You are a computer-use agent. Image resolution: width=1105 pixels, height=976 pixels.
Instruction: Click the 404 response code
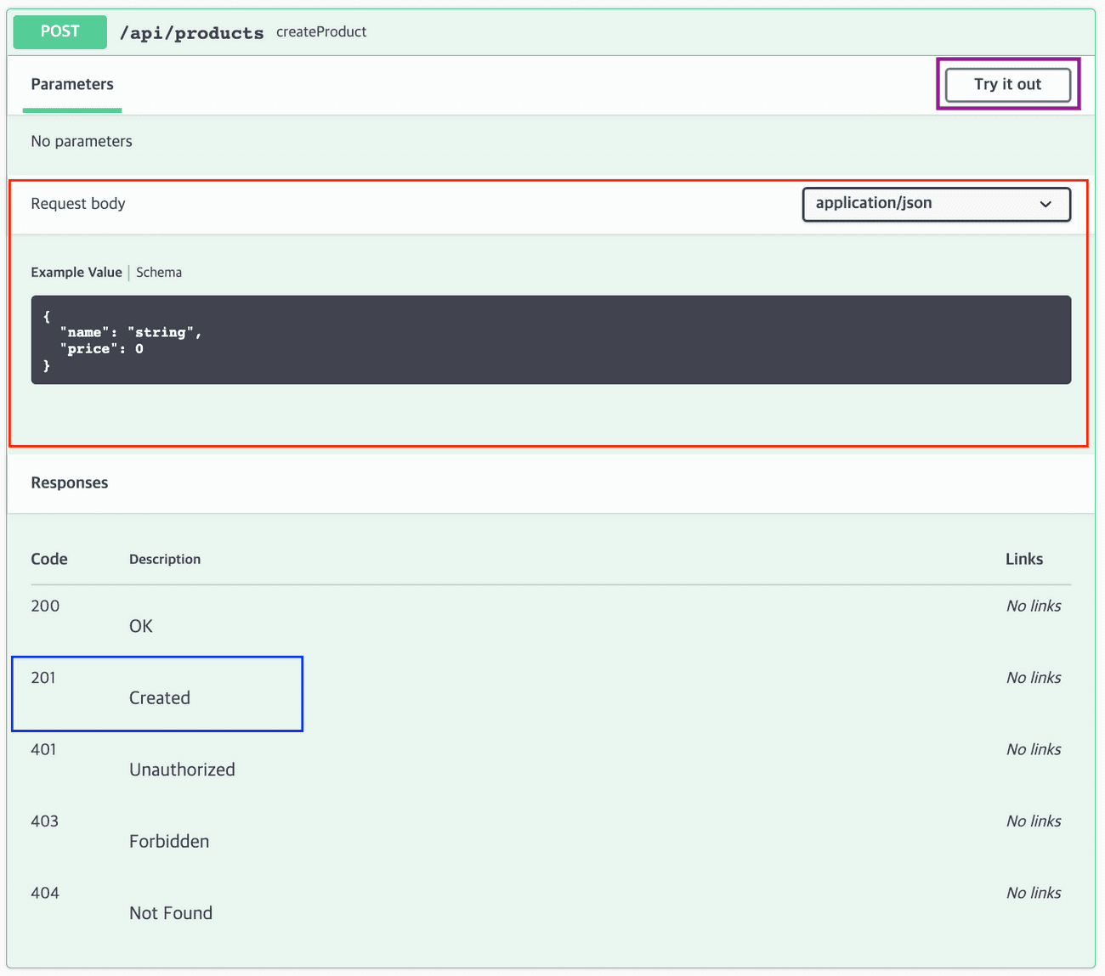[x=45, y=893]
